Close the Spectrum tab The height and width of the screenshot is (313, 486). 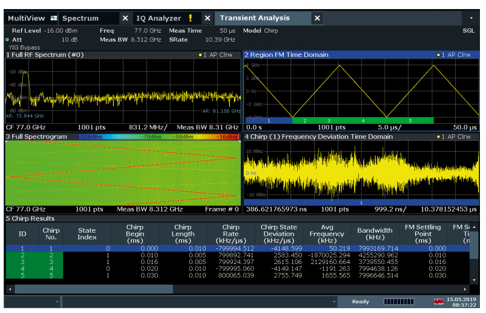[x=125, y=18]
